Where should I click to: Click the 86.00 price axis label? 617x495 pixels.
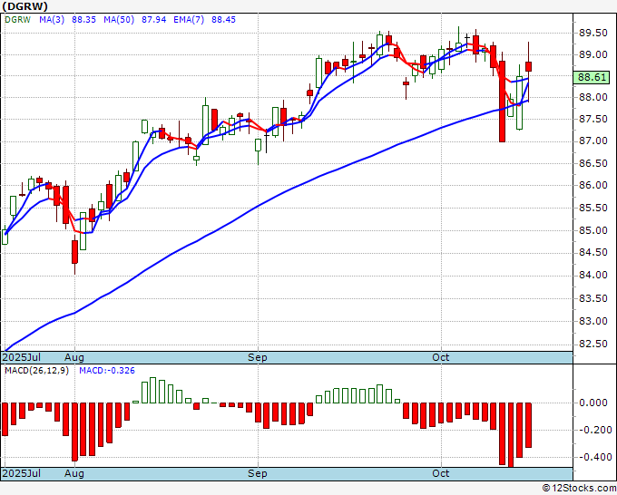[593, 185]
